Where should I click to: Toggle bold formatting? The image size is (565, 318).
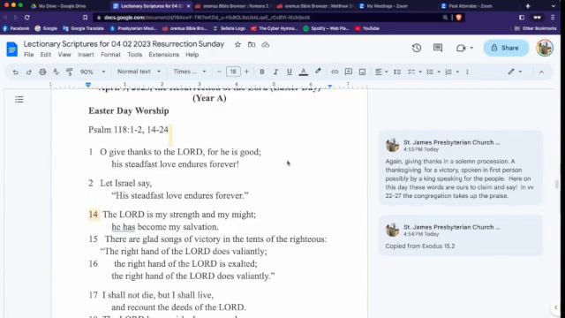pos(262,72)
